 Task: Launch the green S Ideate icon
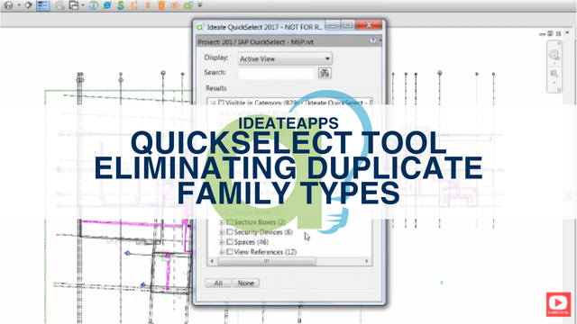click(x=121, y=5)
